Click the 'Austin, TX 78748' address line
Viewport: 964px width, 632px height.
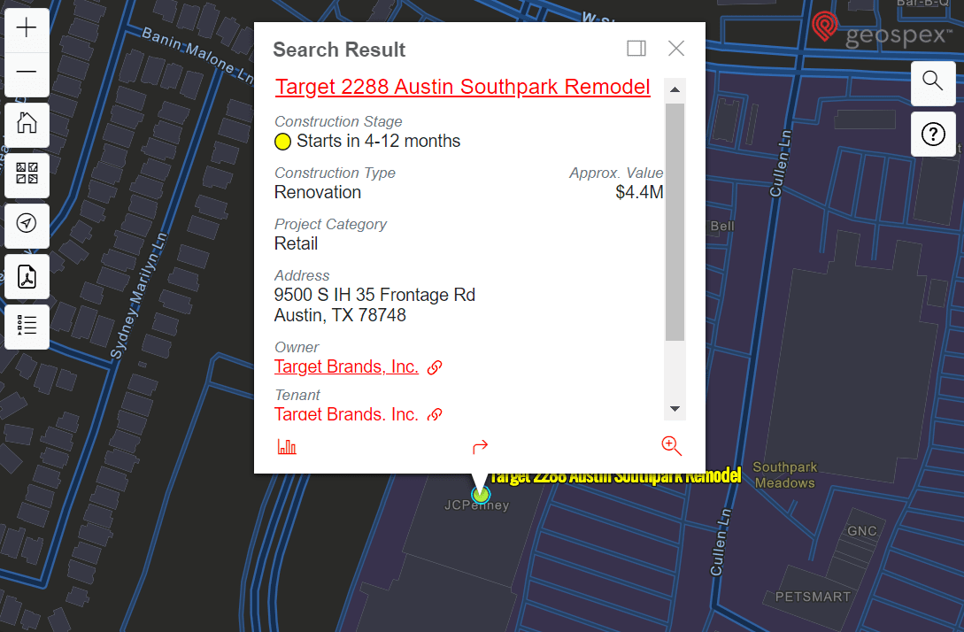tap(340, 315)
